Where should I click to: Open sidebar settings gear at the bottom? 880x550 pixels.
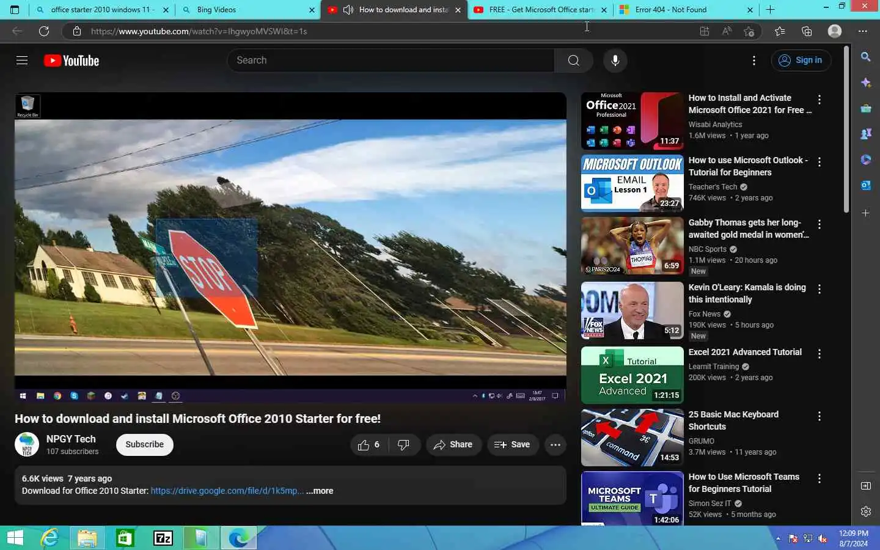point(866,512)
